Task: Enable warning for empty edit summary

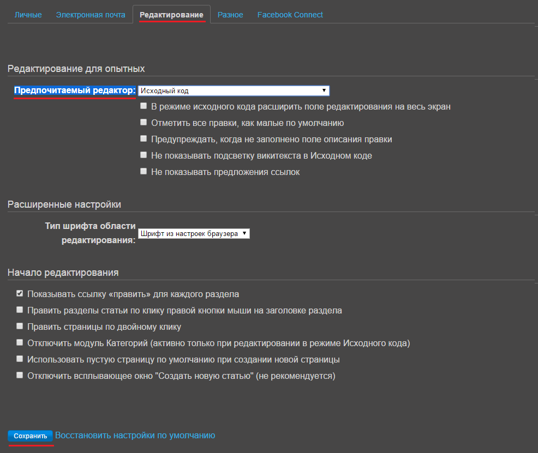Action: [x=144, y=139]
